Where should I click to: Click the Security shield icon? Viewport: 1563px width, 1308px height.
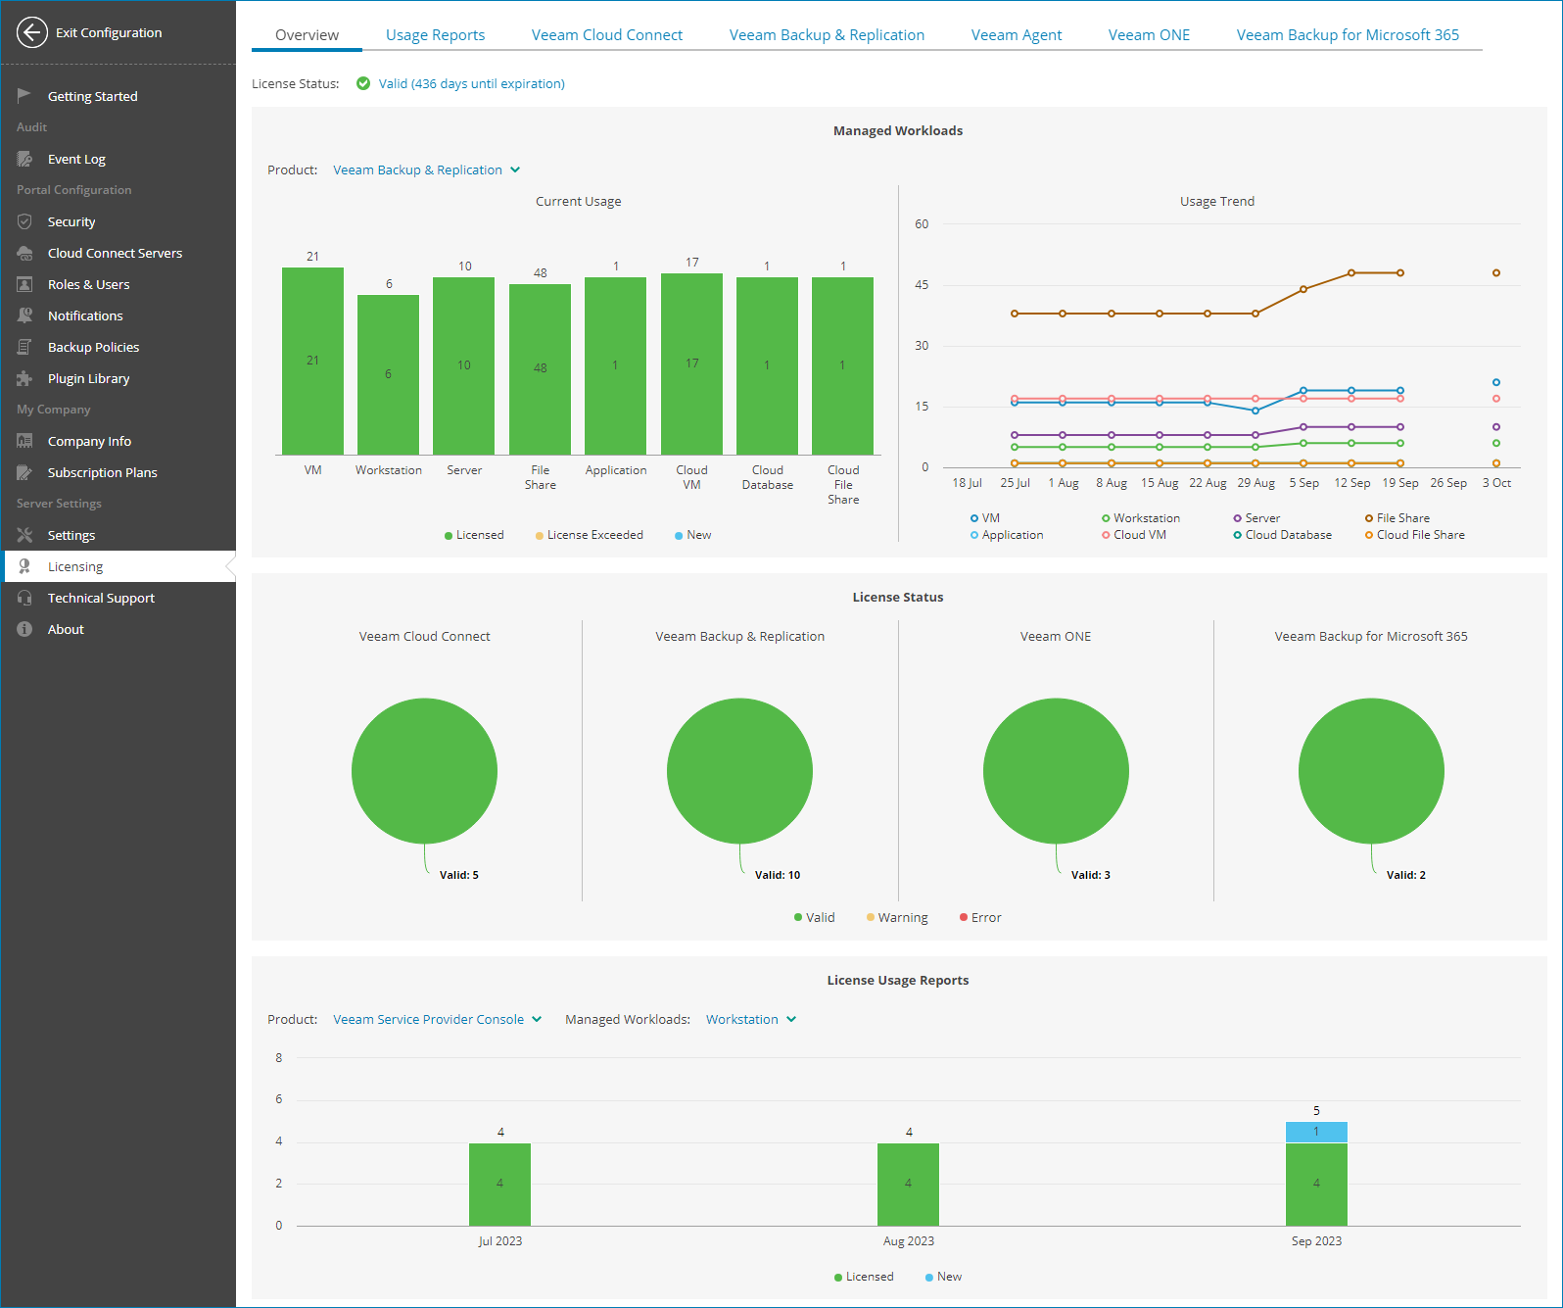point(24,221)
